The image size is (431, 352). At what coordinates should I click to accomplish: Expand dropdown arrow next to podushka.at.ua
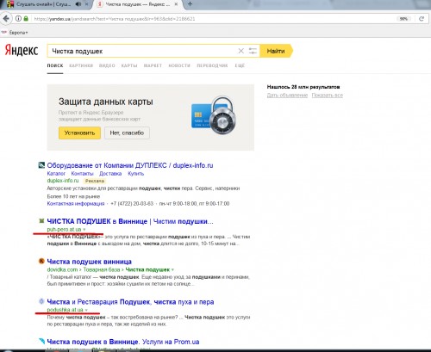[86, 310]
